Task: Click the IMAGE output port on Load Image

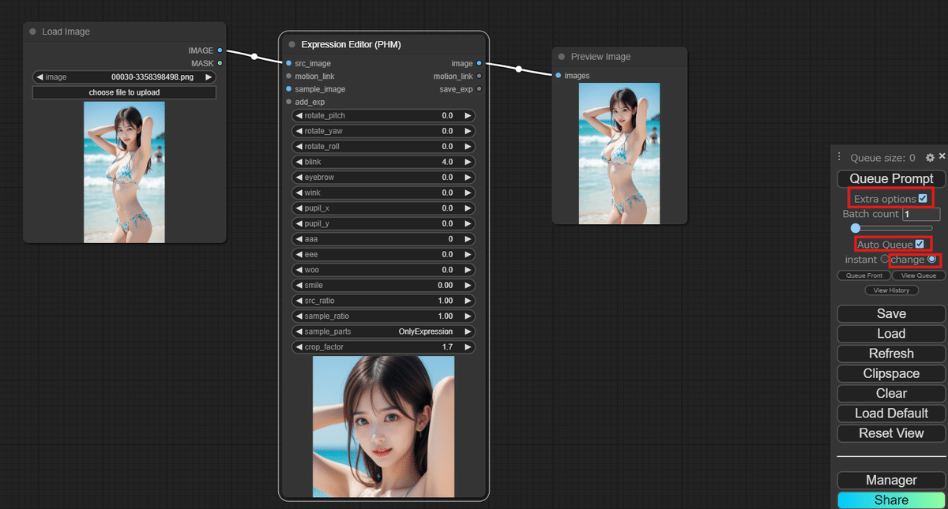Action: coord(219,50)
